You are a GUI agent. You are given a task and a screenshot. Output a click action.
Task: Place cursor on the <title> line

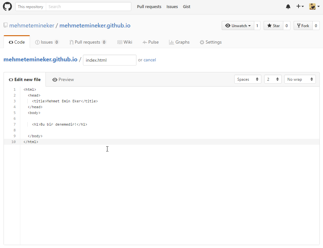click(65, 101)
